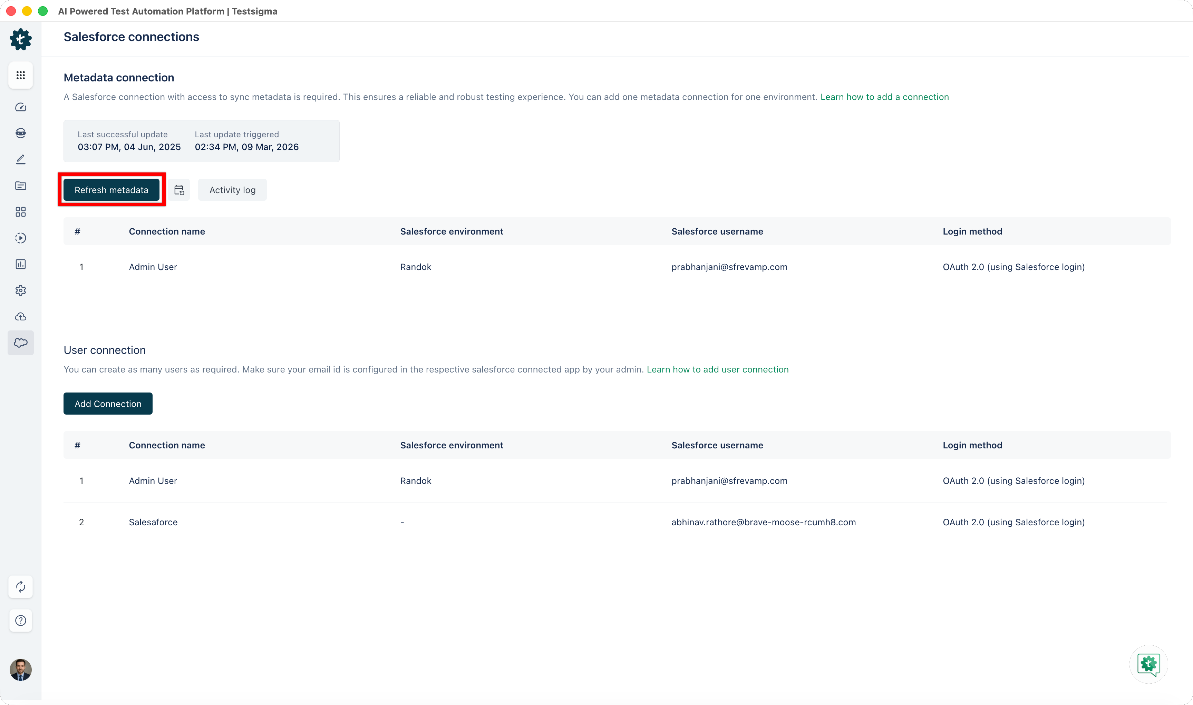Click the cloud upload sidebar icon
Viewport: 1193px width, 705px height.
point(20,316)
